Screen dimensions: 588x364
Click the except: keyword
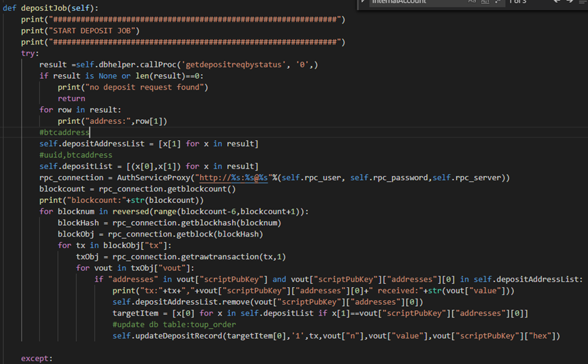click(36, 359)
